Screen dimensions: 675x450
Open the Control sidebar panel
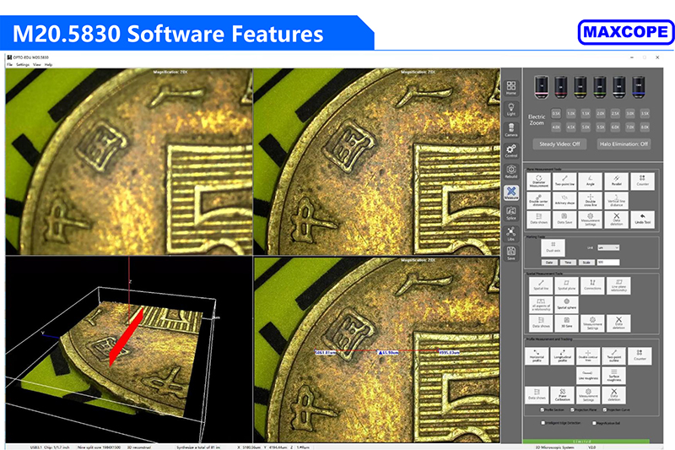click(511, 151)
